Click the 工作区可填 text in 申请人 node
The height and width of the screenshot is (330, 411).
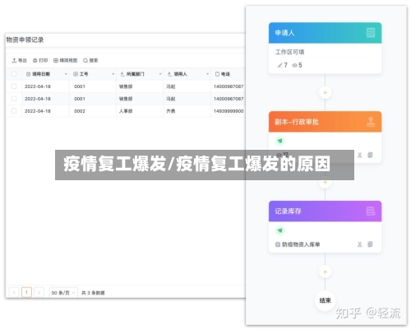tap(289, 52)
